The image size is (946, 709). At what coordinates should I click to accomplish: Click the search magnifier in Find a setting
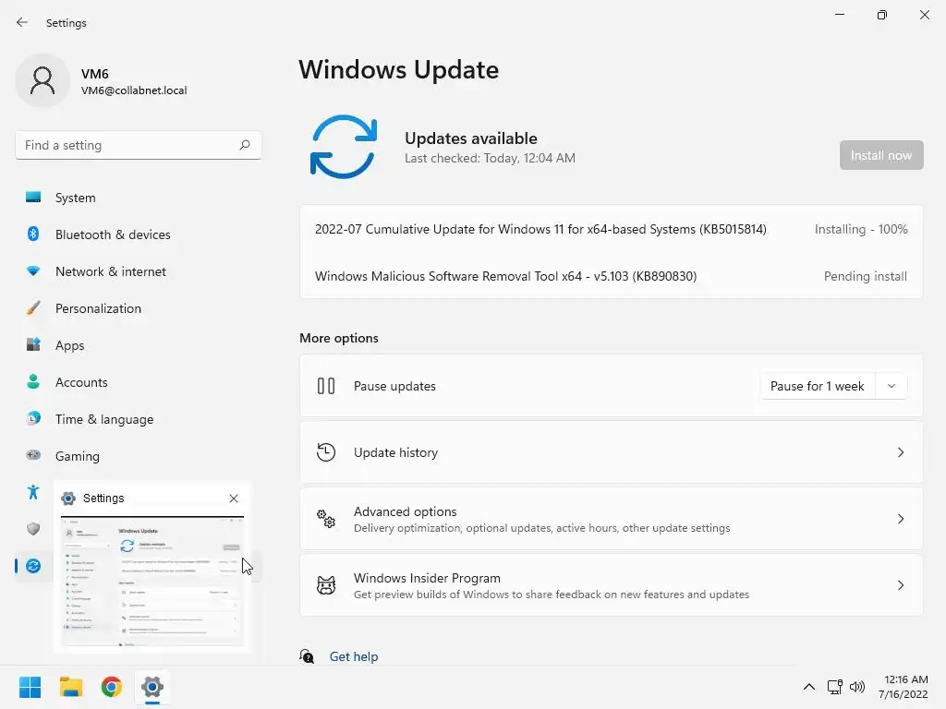(244, 145)
